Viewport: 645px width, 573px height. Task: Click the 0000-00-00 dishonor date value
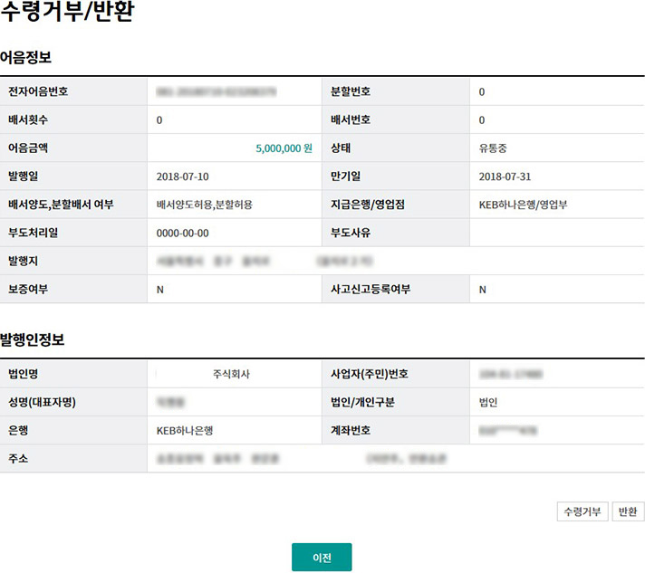click(x=182, y=233)
